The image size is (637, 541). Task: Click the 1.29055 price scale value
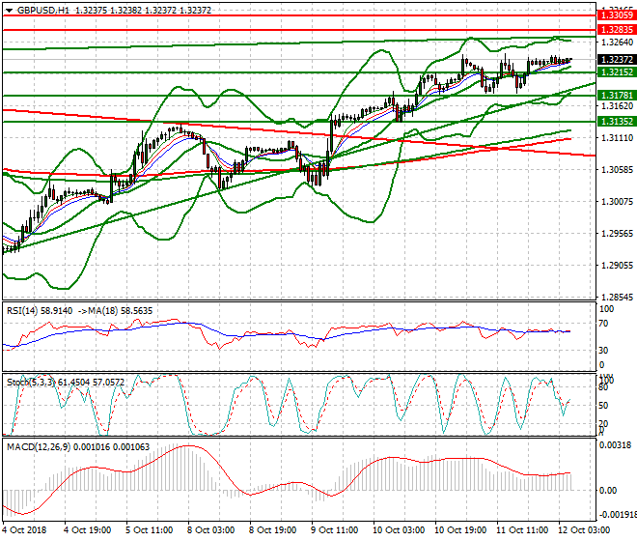tap(617, 266)
